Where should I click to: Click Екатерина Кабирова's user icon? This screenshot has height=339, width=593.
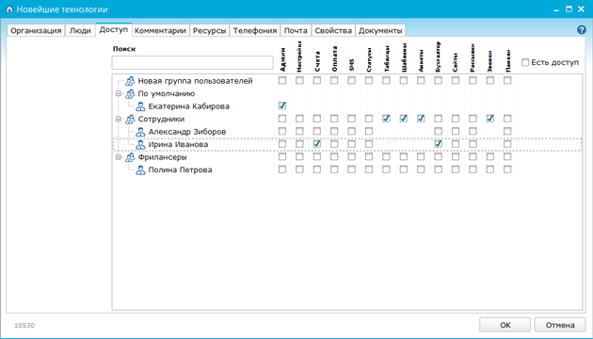tap(140, 106)
